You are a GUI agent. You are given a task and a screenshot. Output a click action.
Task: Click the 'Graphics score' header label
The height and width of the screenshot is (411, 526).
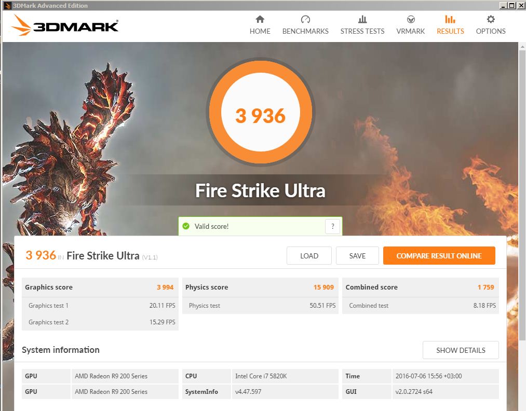click(49, 287)
